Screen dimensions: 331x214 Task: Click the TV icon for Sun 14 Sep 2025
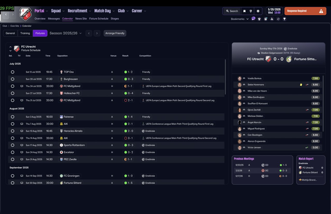click(22, 176)
